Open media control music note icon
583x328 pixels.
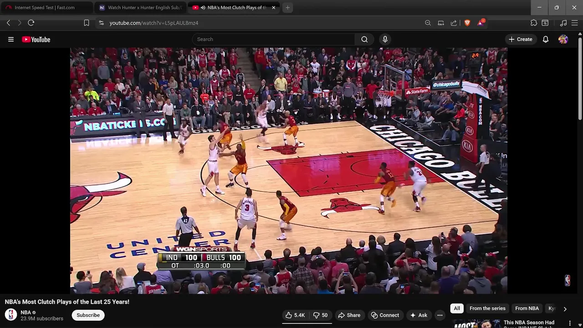point(563,23)
